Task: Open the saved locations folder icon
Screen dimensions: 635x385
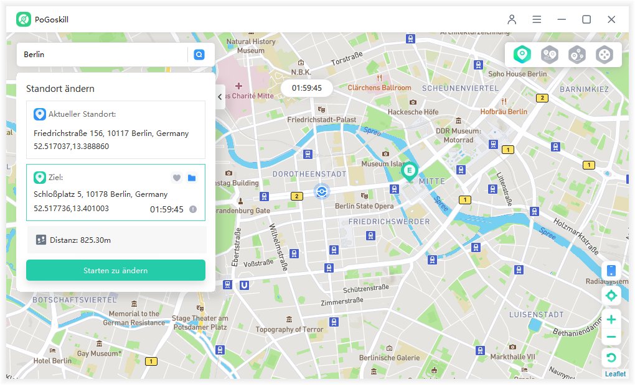Action: (x=192, y=178)
